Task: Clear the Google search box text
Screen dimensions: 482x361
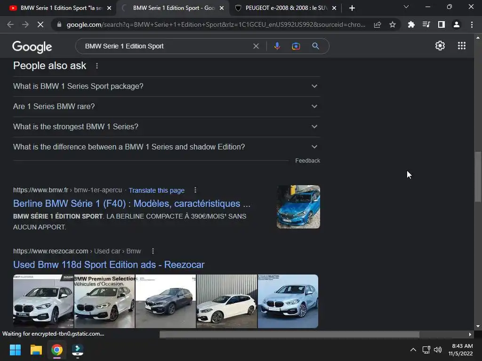Action: point(256,46)
